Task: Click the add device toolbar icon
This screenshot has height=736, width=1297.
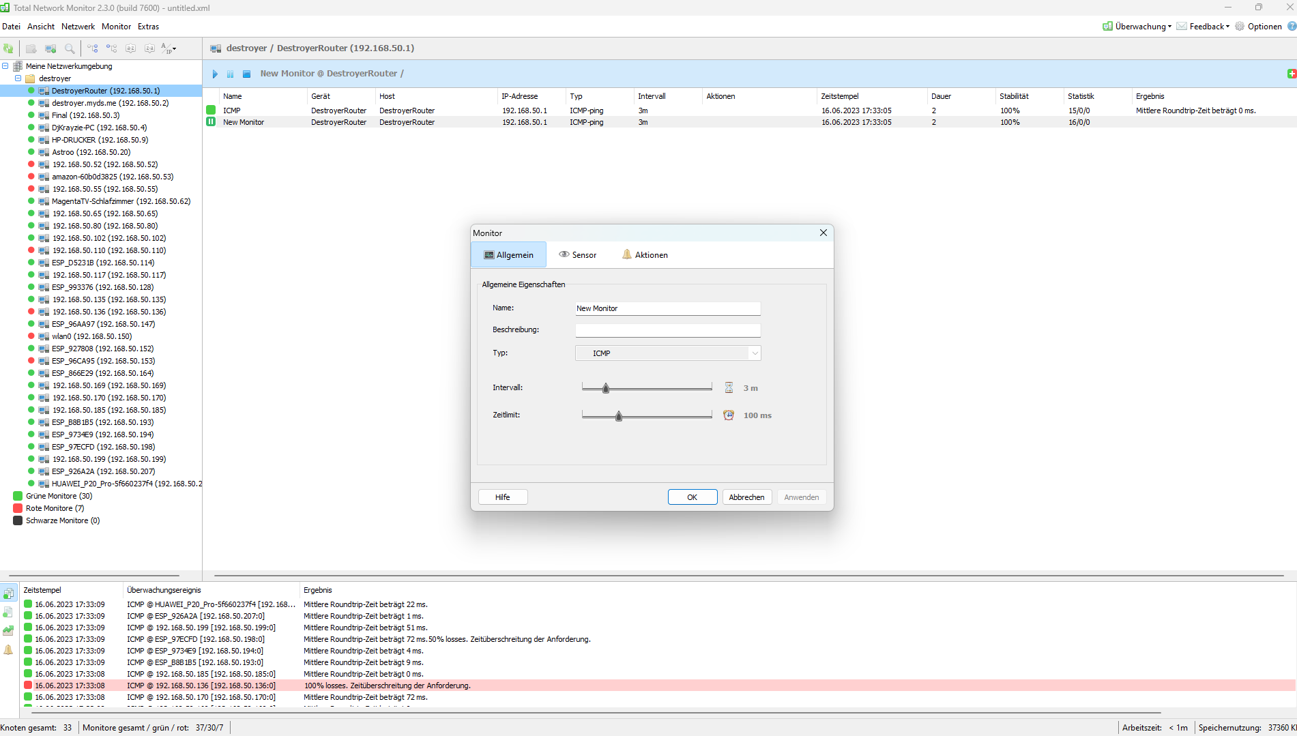Action: pyautogui.click(x=50, y=48)
